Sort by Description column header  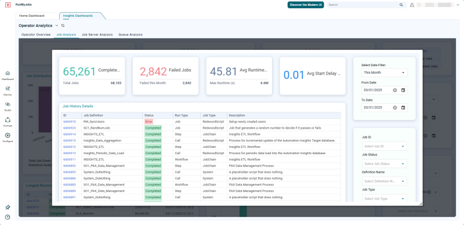284,115
